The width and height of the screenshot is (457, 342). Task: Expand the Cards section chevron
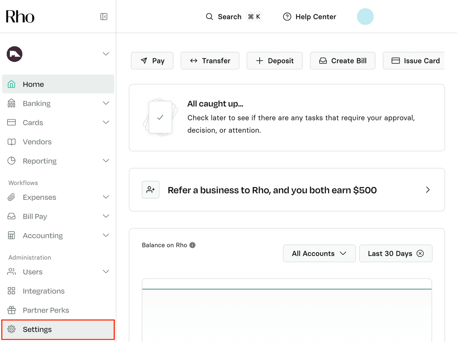[106, 123]
